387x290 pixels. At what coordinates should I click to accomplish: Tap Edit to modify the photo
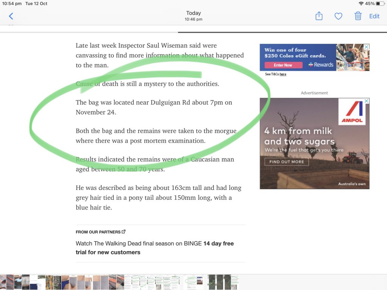(374, 16)
